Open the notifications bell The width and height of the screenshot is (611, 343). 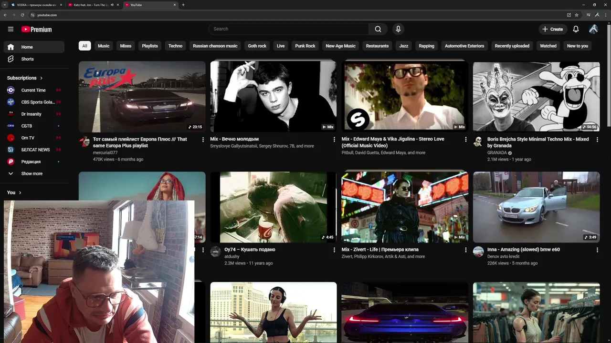click(576, 29)
